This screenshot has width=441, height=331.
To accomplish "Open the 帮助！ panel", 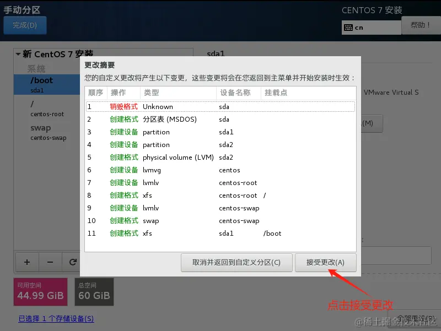I will click(x=421, y=26).
